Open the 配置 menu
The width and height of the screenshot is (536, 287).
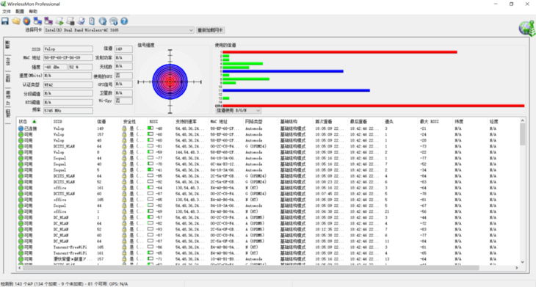[x=20, y=11]
